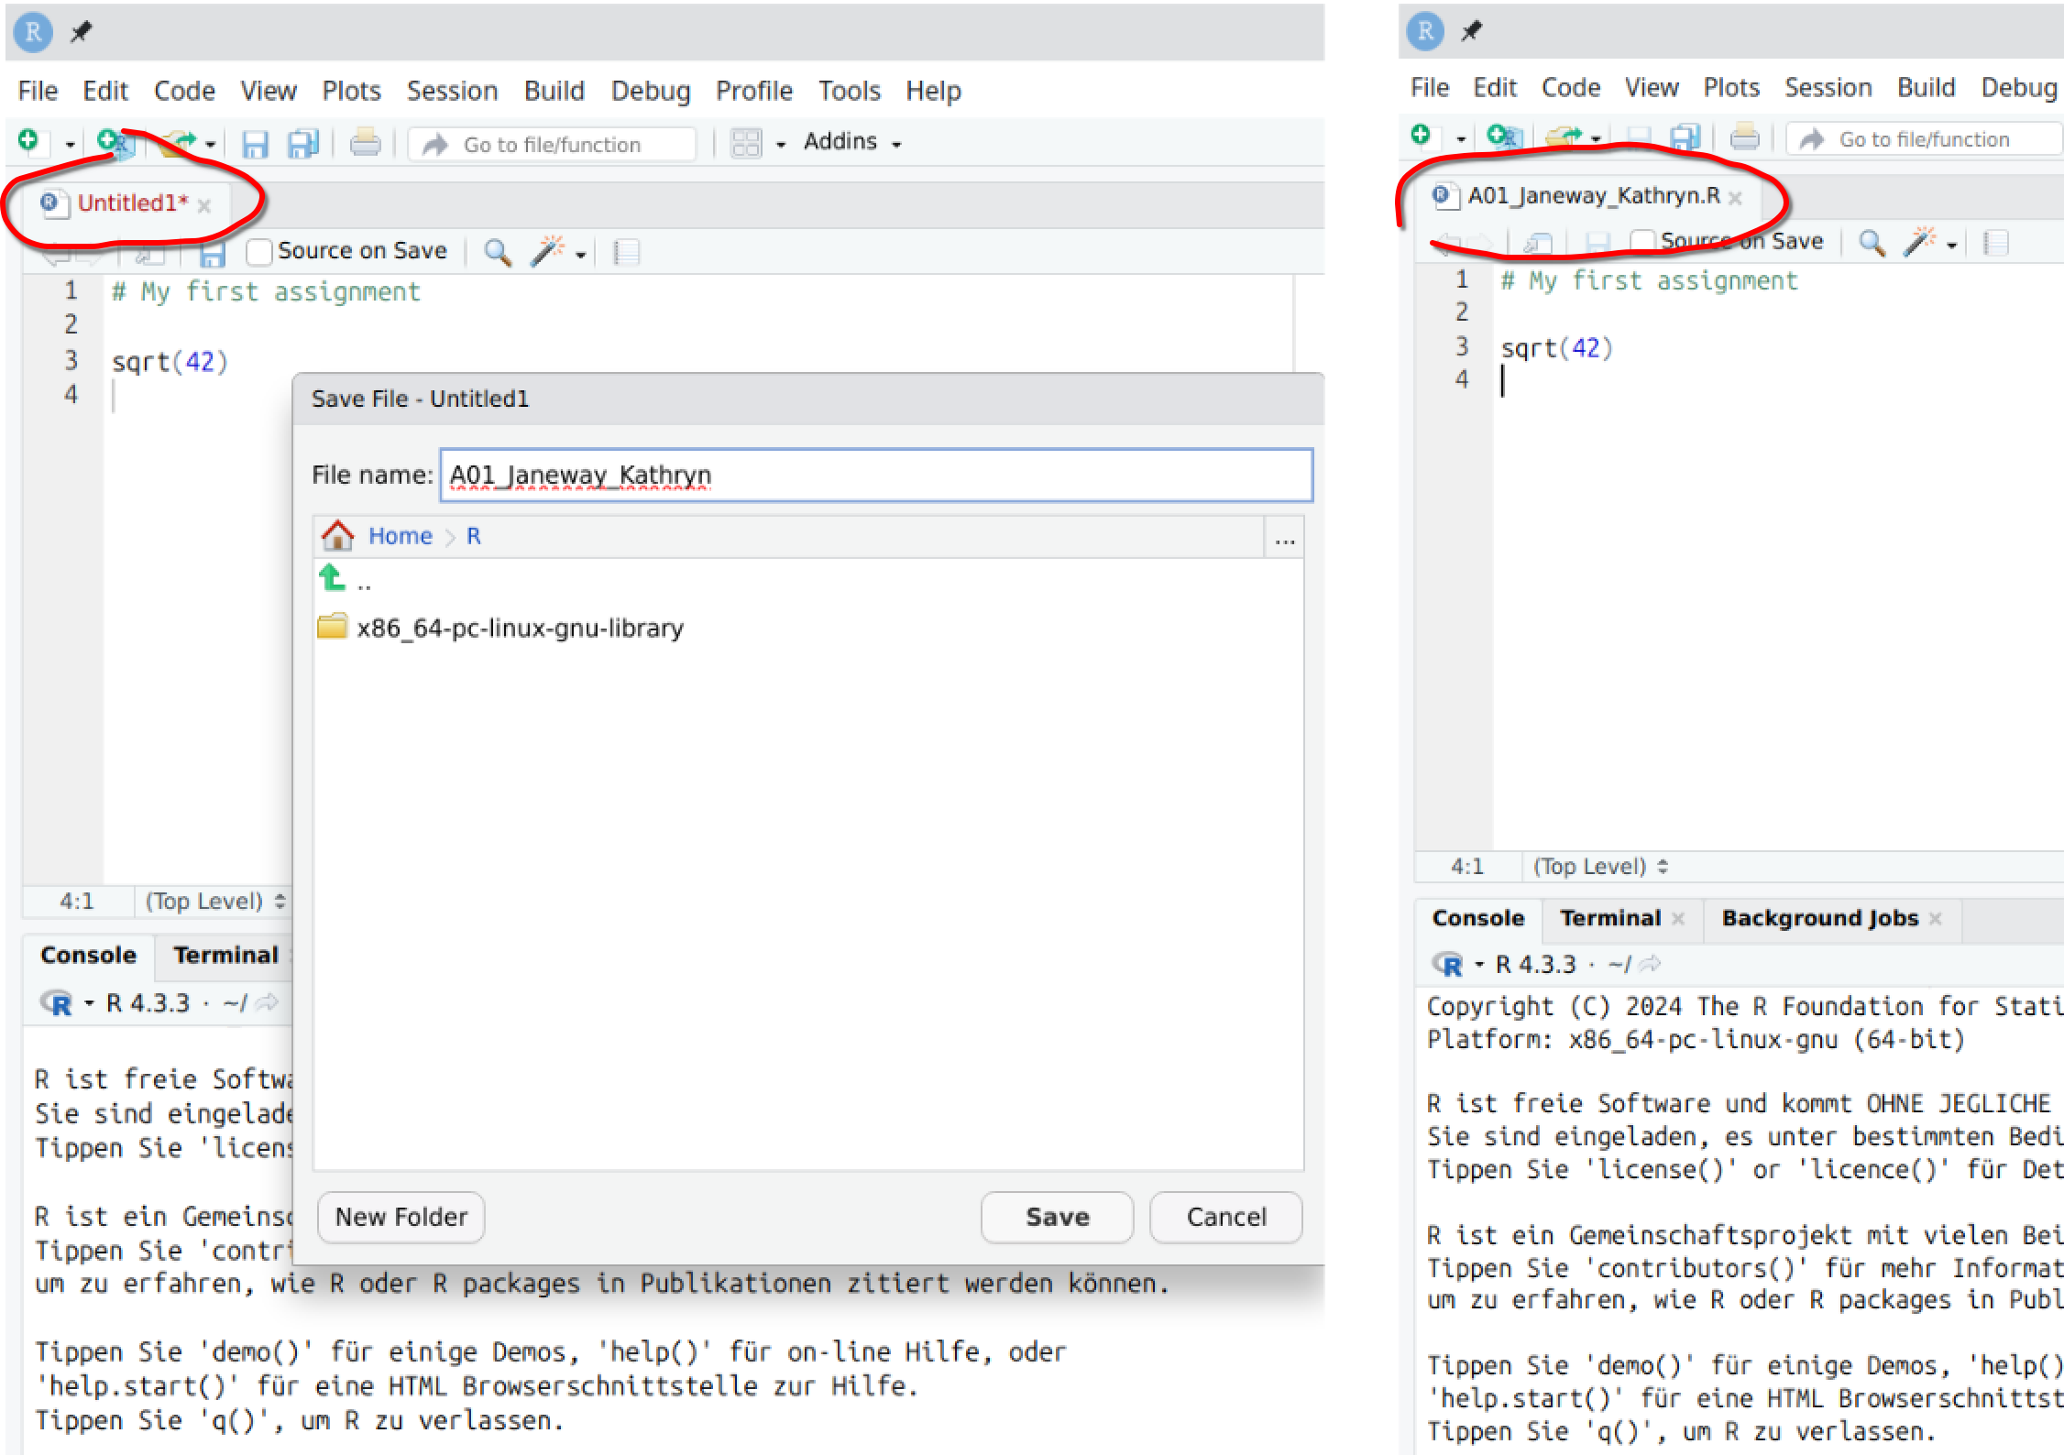Toggle Source on Save checkbox in right editor
The height and width of the screenshot is (1455, 2064).
coord(1643,242)
